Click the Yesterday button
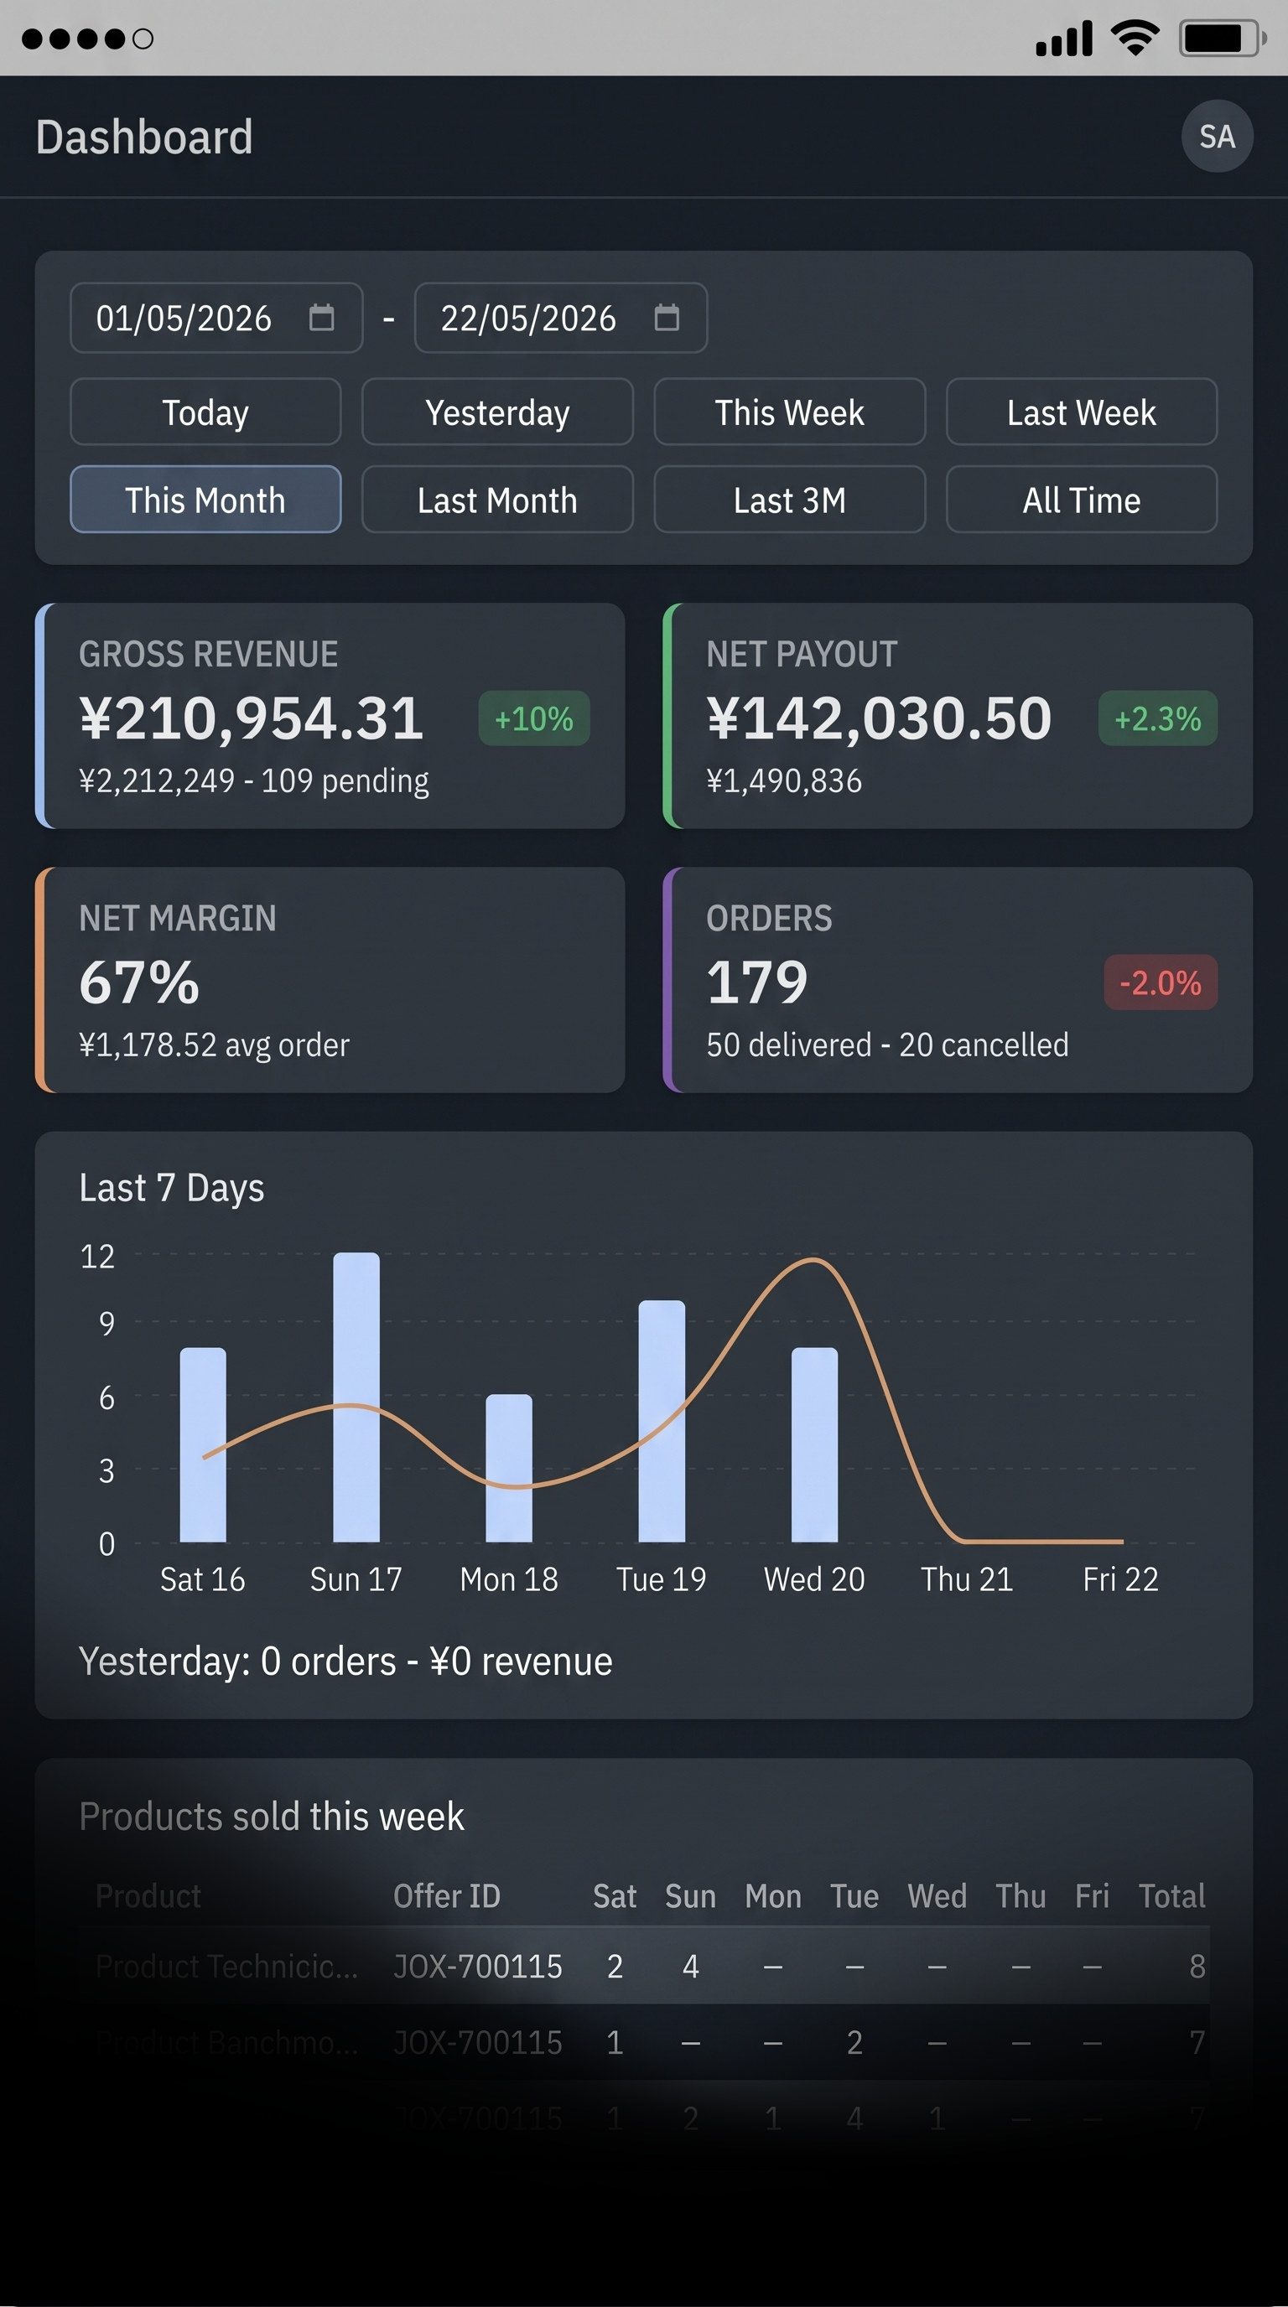This screenshot has height=2307, width=1288. [497, 412]
